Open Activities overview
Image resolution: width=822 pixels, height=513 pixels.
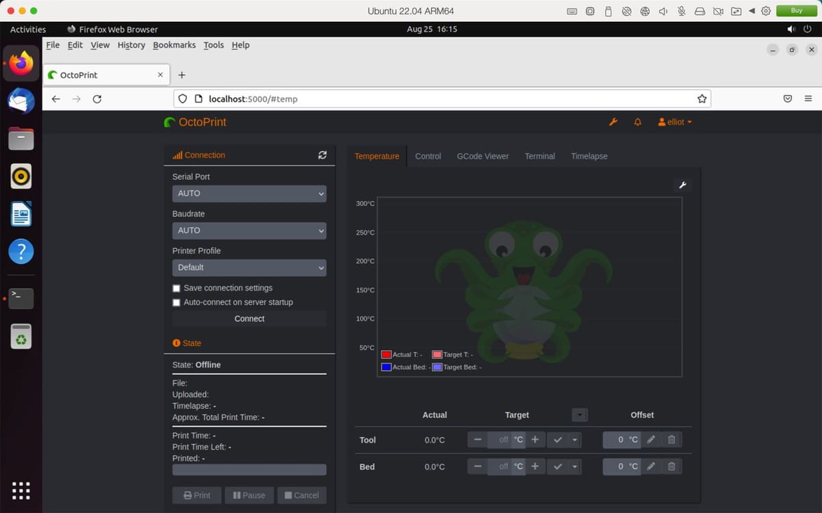click(x=28, y=29)
